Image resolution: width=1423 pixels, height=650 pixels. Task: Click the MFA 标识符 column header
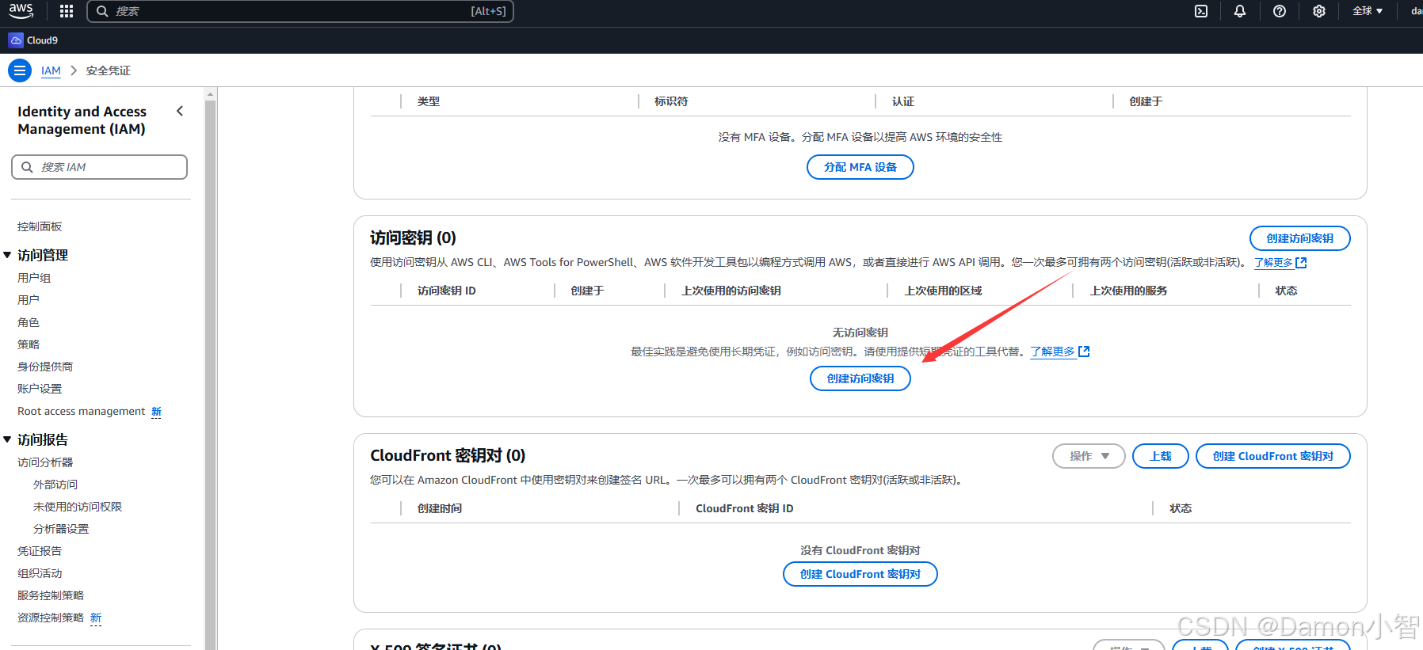(x=671, y=101)
